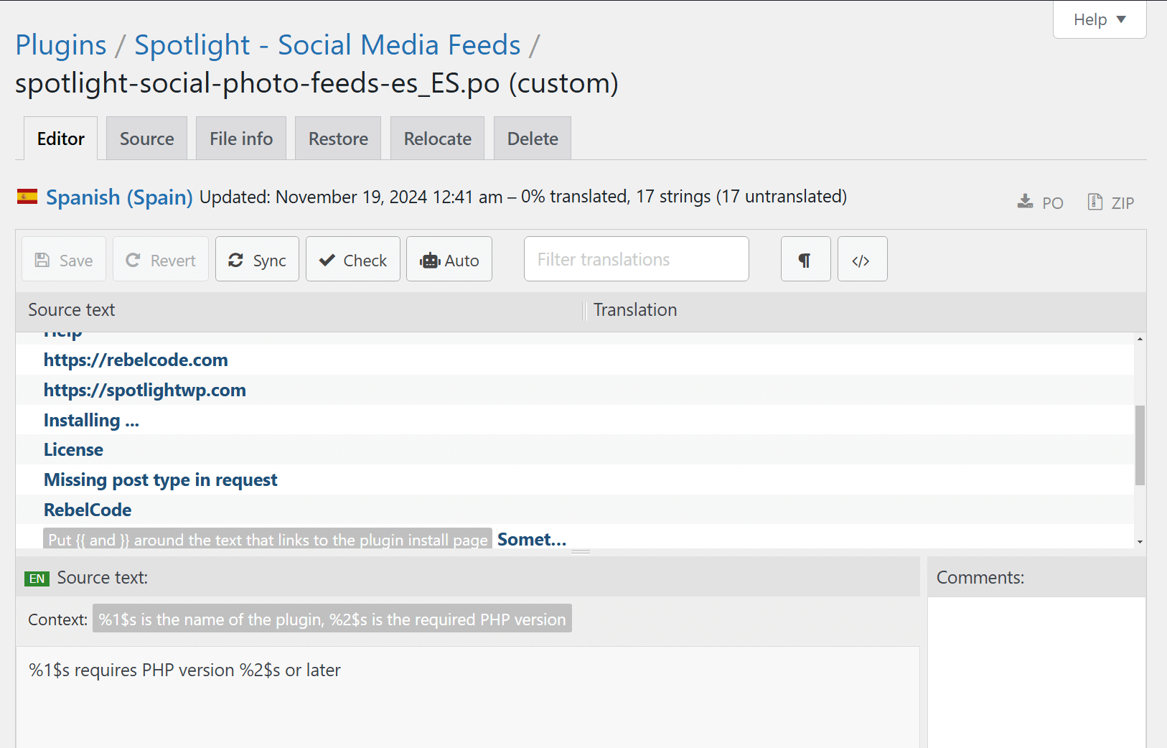Select the https://spotlightwp.com string row
Screen dimensions: 1167x748
(575, 390)
